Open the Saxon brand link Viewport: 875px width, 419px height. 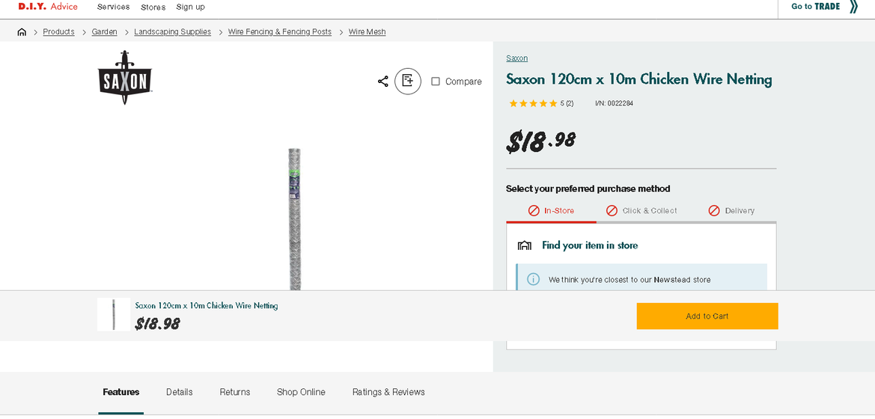[x=516, y=58]
